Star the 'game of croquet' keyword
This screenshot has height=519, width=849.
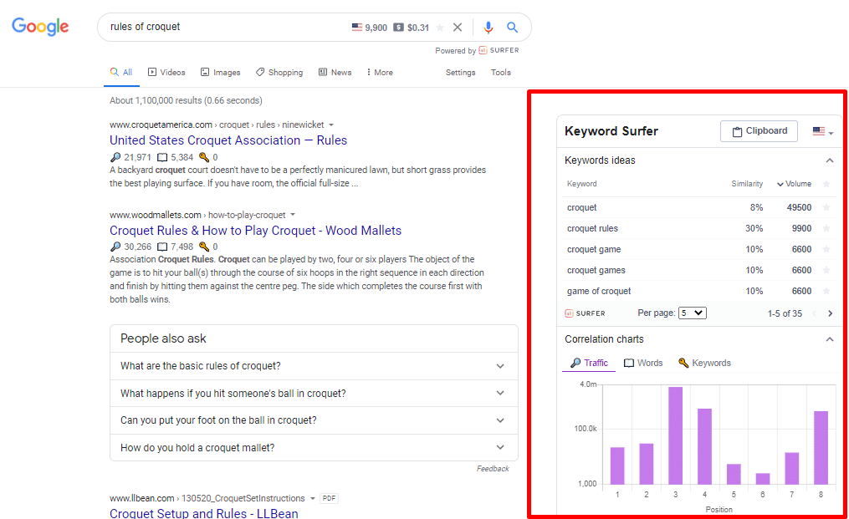(826, 291)
